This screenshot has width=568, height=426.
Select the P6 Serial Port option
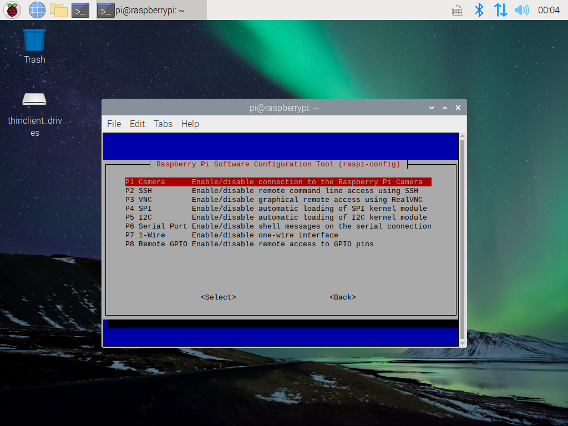(278, 226)
